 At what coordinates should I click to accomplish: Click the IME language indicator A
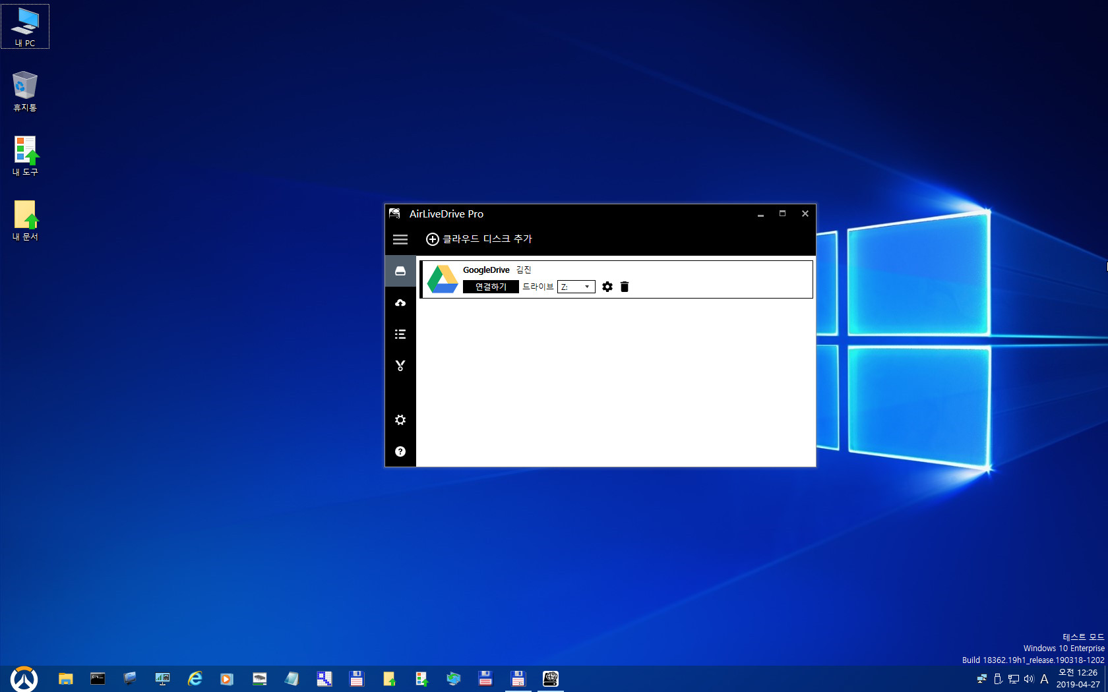[x=1044, y=679]
